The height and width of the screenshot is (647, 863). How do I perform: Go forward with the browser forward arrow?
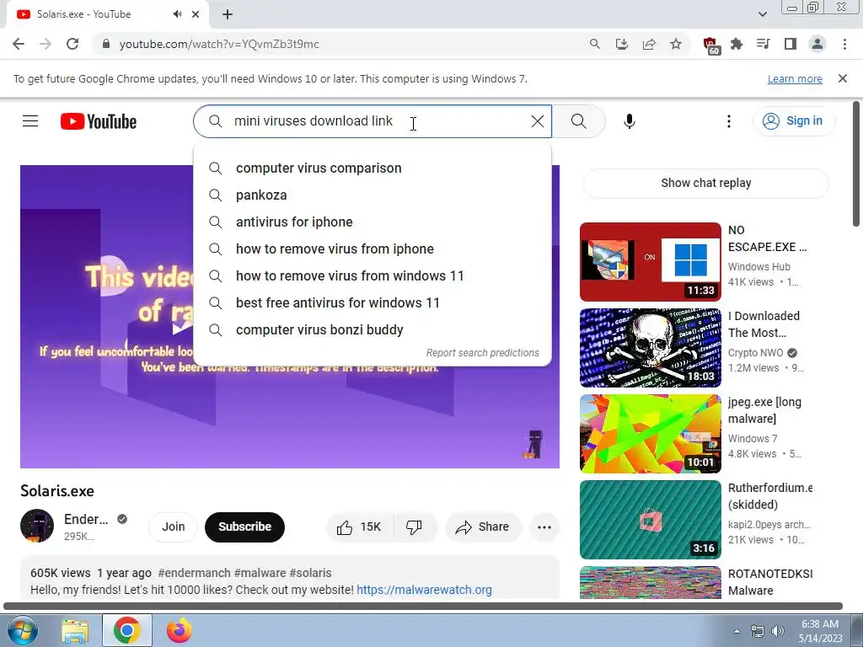pos(46,44)
